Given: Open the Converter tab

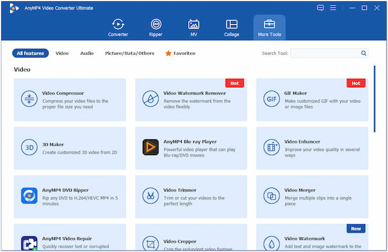Looking at the screenshot, I should coord(118,27).
